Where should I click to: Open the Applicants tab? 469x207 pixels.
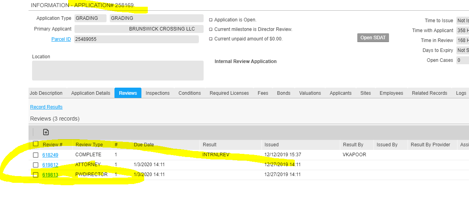pos(341,93)
